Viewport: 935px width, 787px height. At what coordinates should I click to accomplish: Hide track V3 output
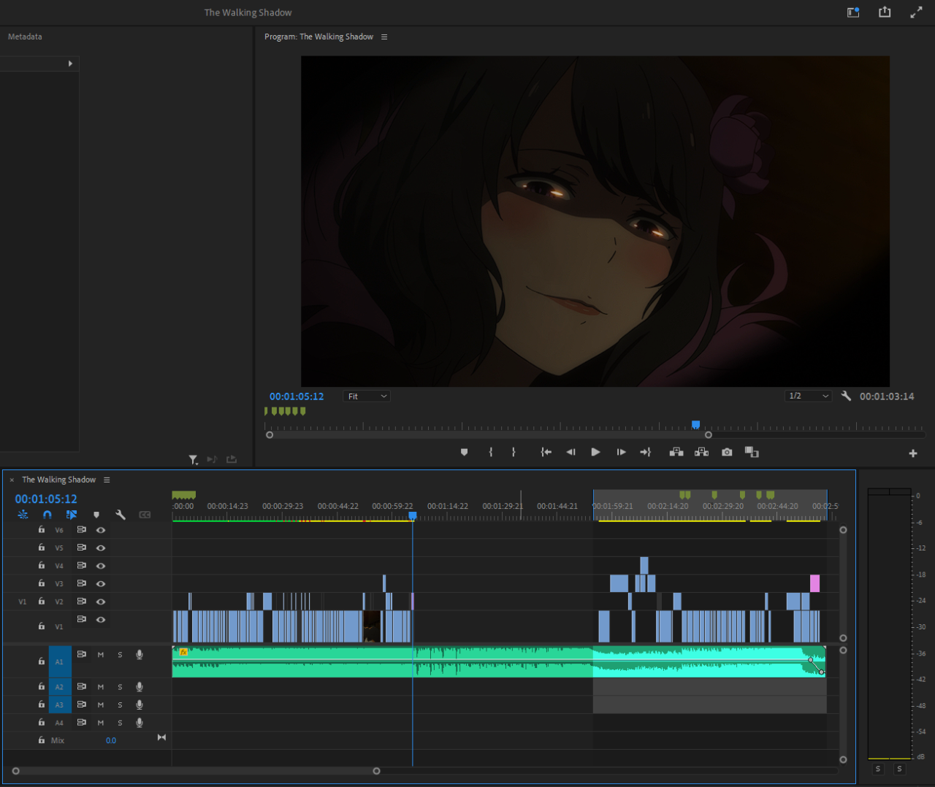click(101, 583)
